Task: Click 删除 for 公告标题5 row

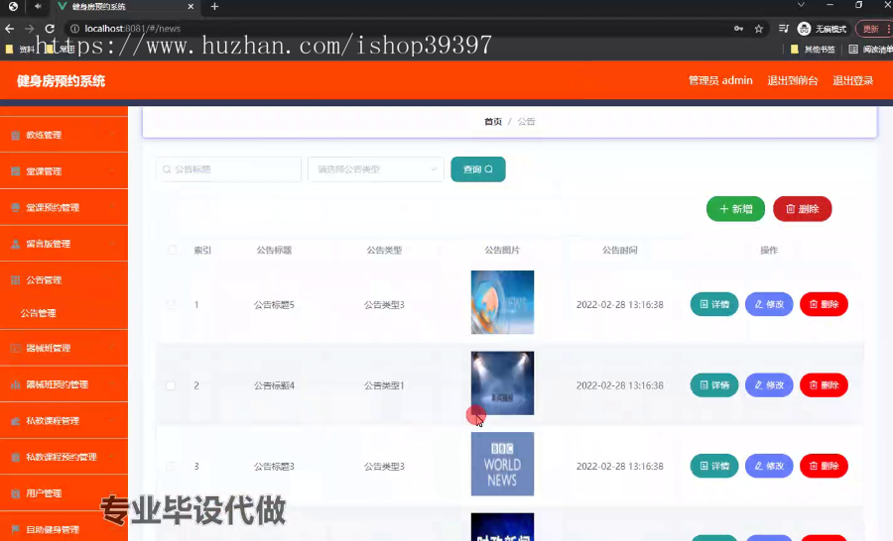Action: click(x=824, y=304)
